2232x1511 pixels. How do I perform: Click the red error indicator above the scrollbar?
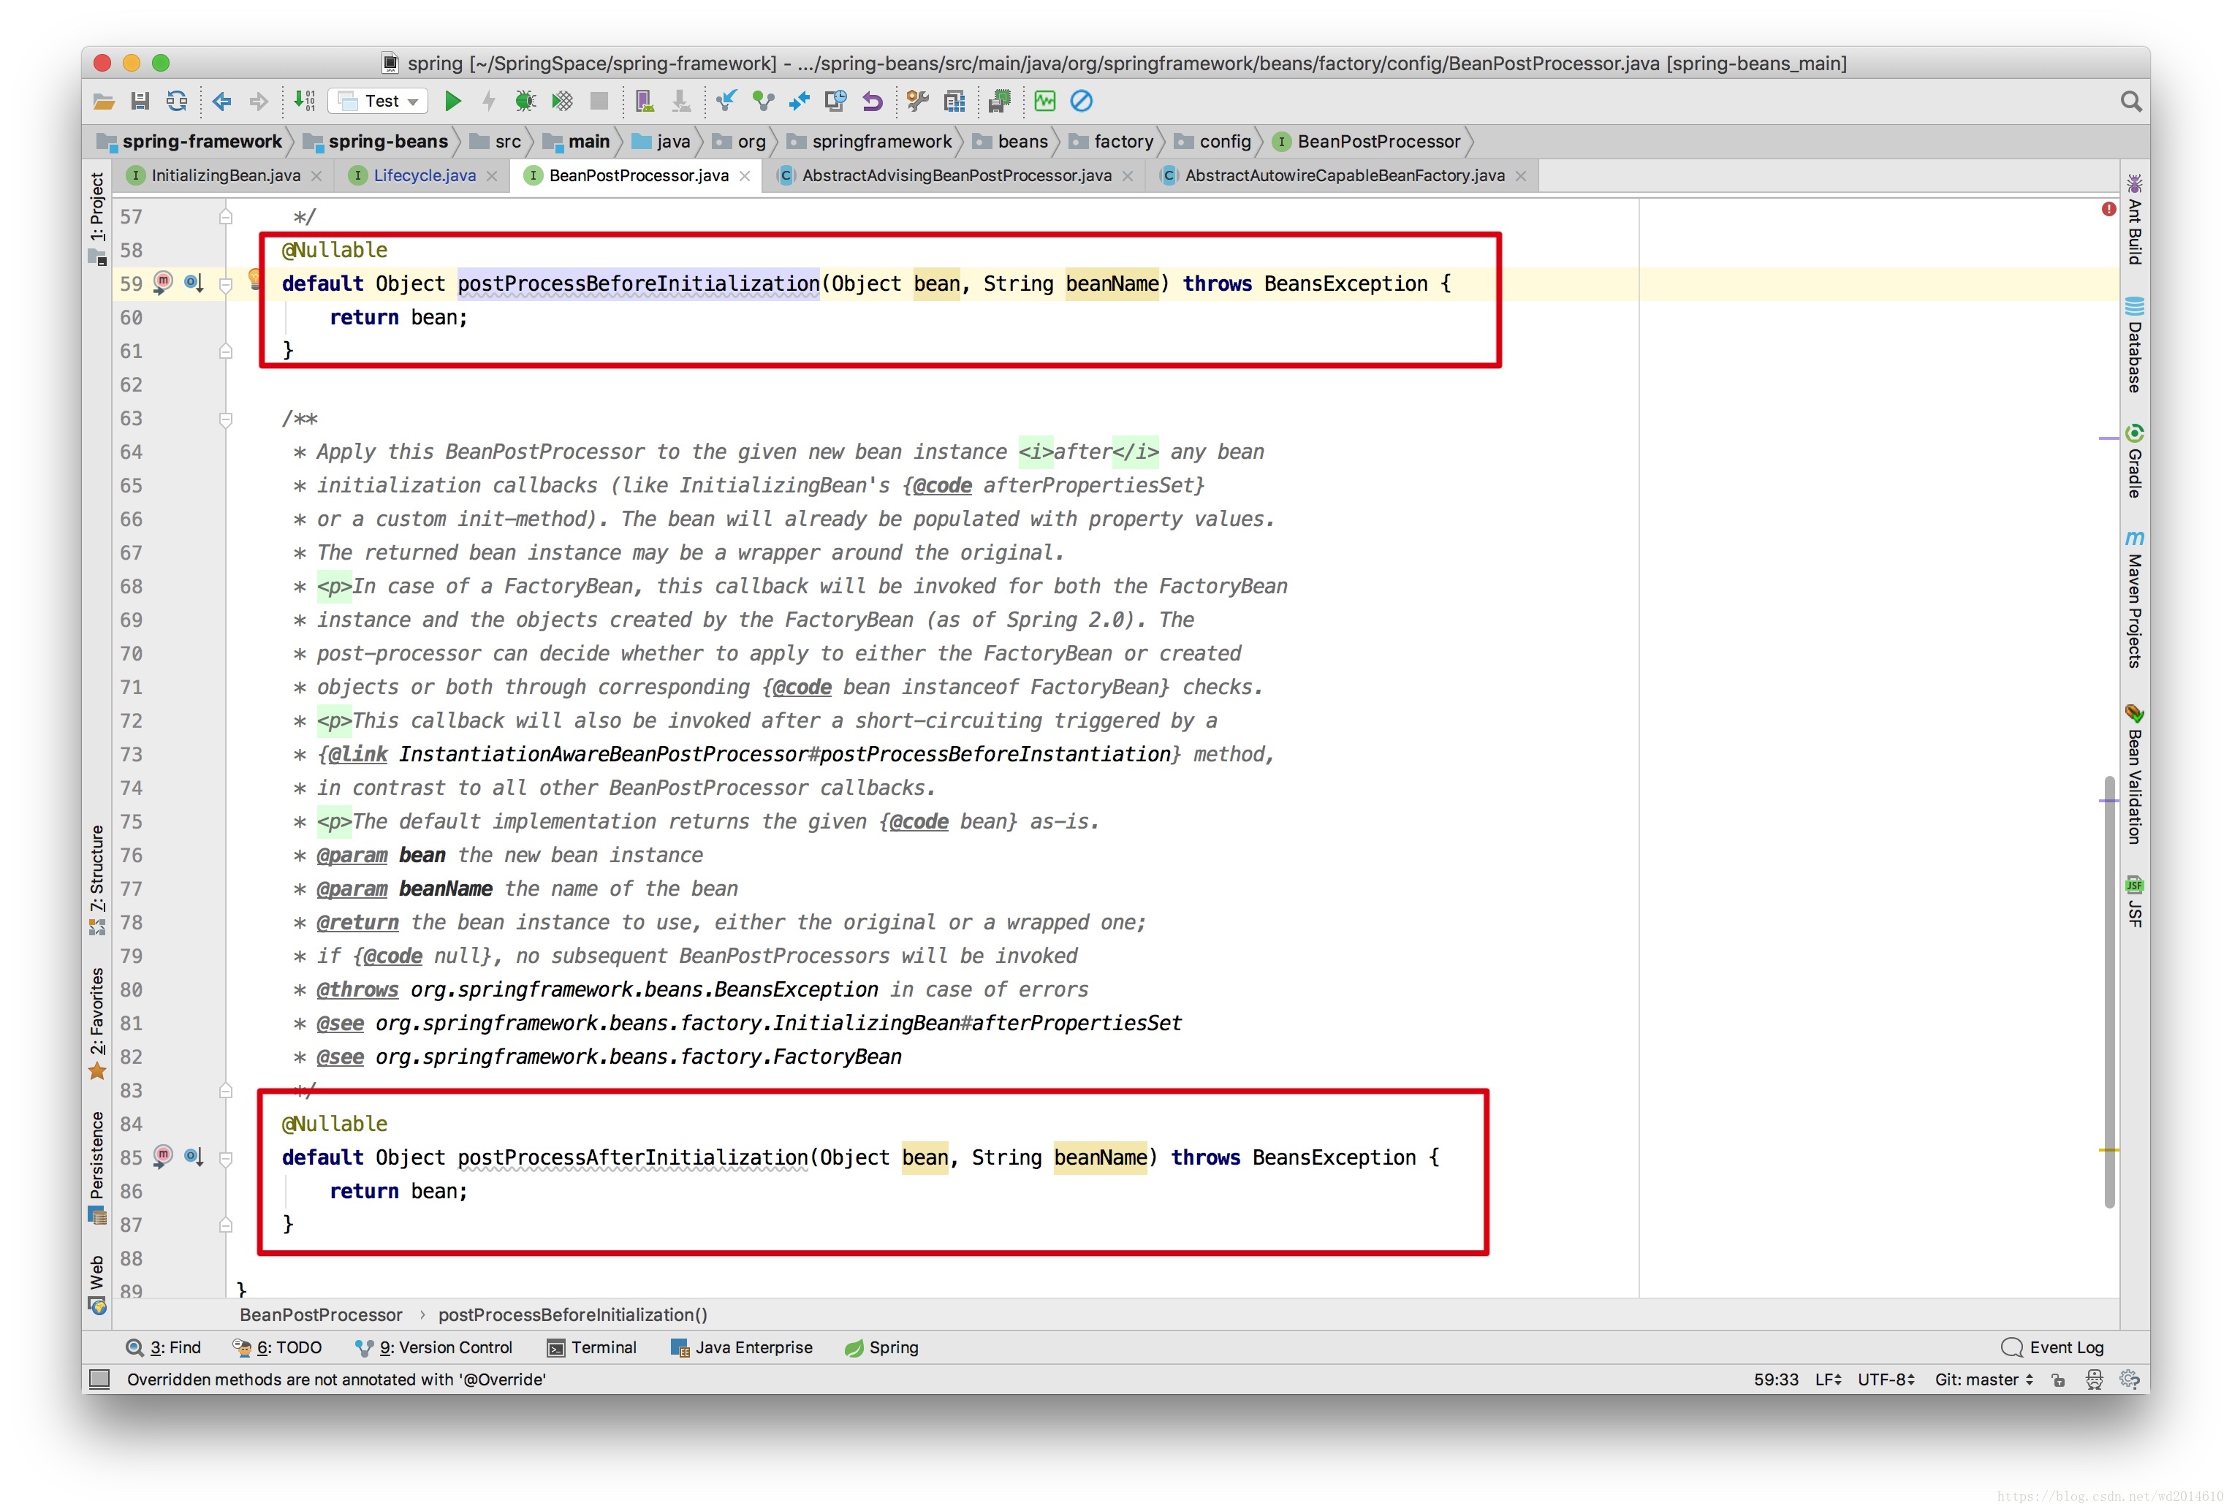[x=2108, y=209]
